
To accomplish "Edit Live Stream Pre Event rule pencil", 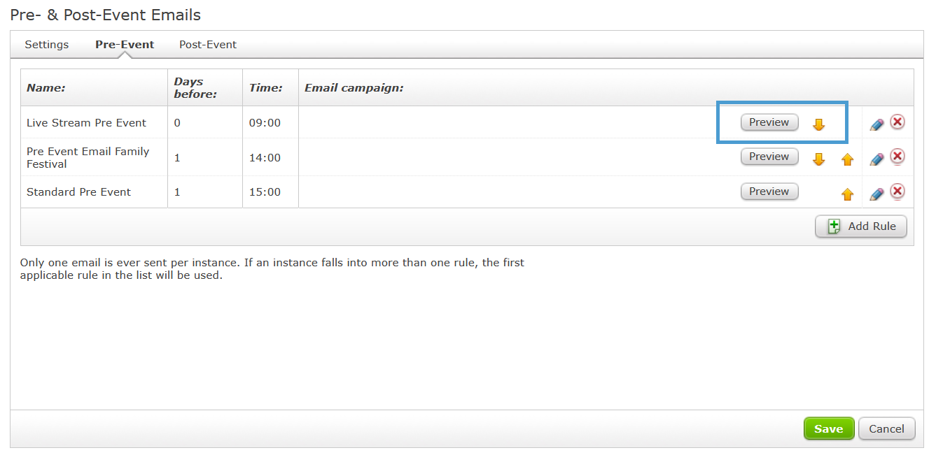I will [x=876, y=124].
